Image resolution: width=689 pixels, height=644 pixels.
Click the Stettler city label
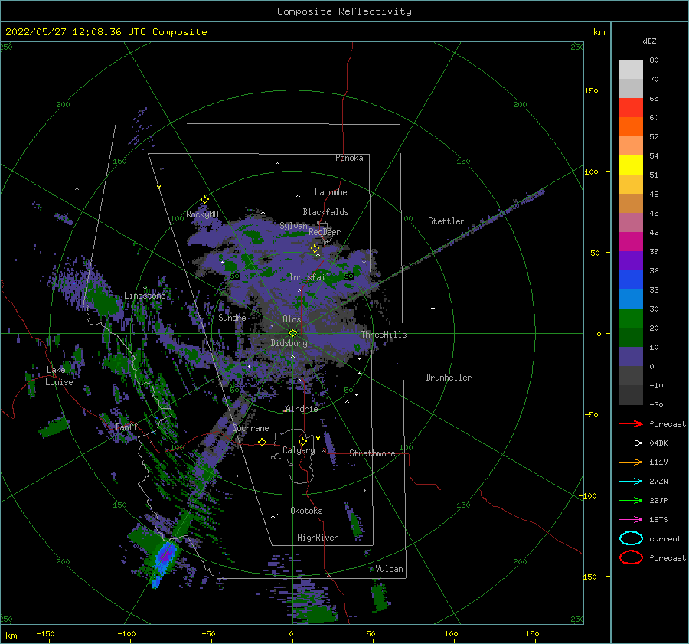pyautogui.click(x=446, y=221)
